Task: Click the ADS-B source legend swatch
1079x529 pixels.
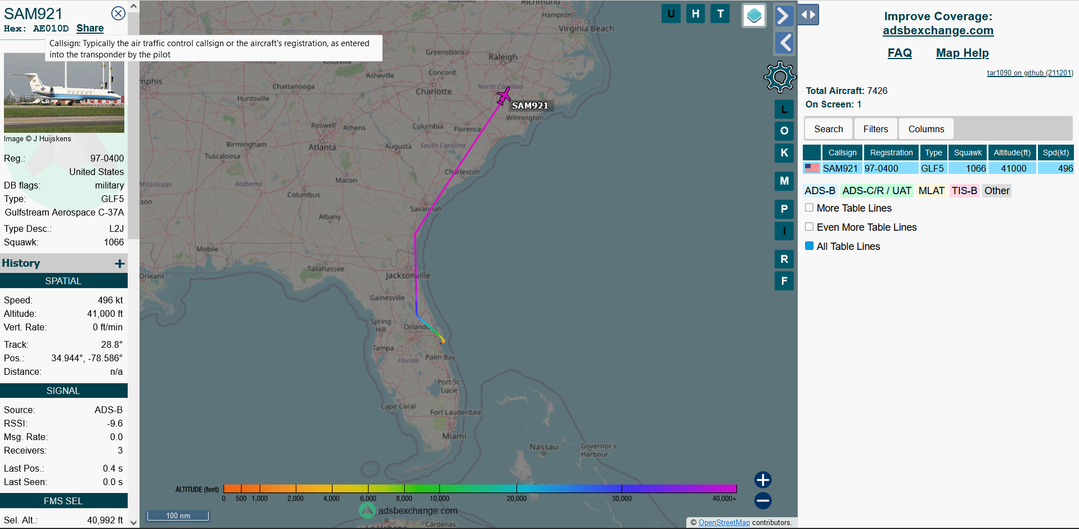Action: click(820, 191)
